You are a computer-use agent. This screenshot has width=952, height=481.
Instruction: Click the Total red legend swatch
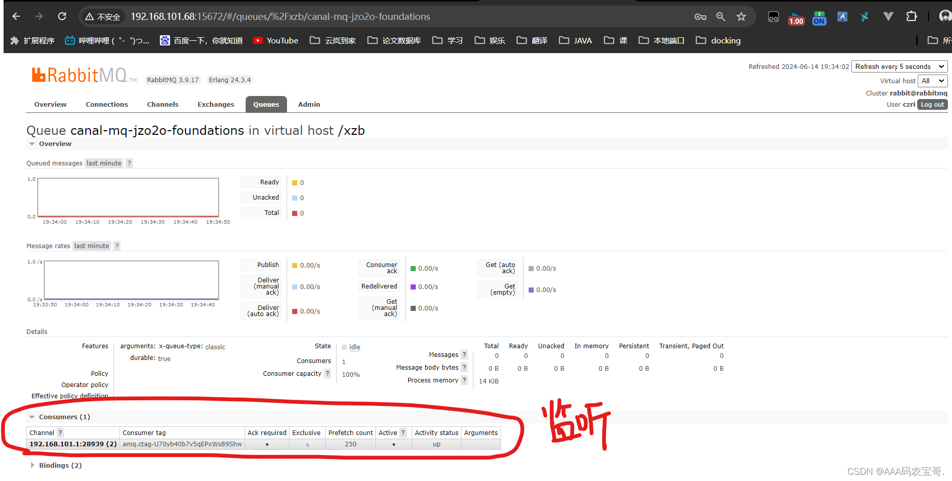pyautogui.click(x=295, y=213)
